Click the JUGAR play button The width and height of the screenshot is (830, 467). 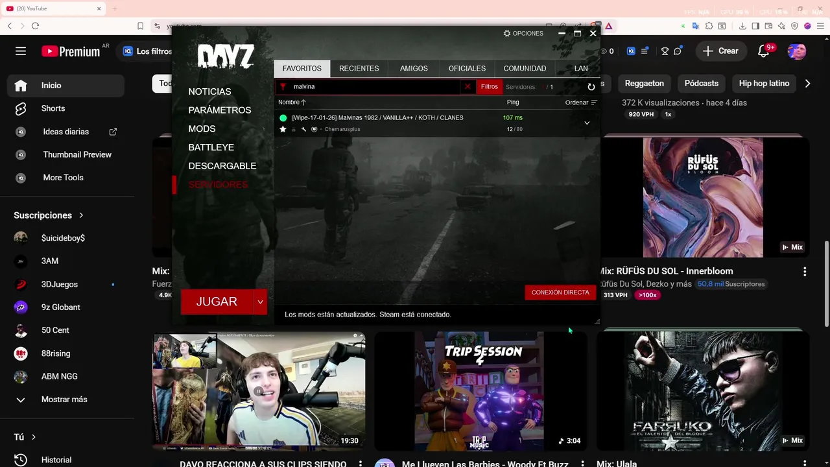(x=217, y=302)
